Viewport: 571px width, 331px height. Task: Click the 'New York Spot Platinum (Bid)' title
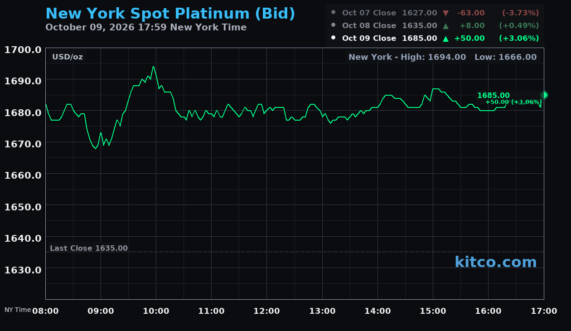tap(170, 14)
